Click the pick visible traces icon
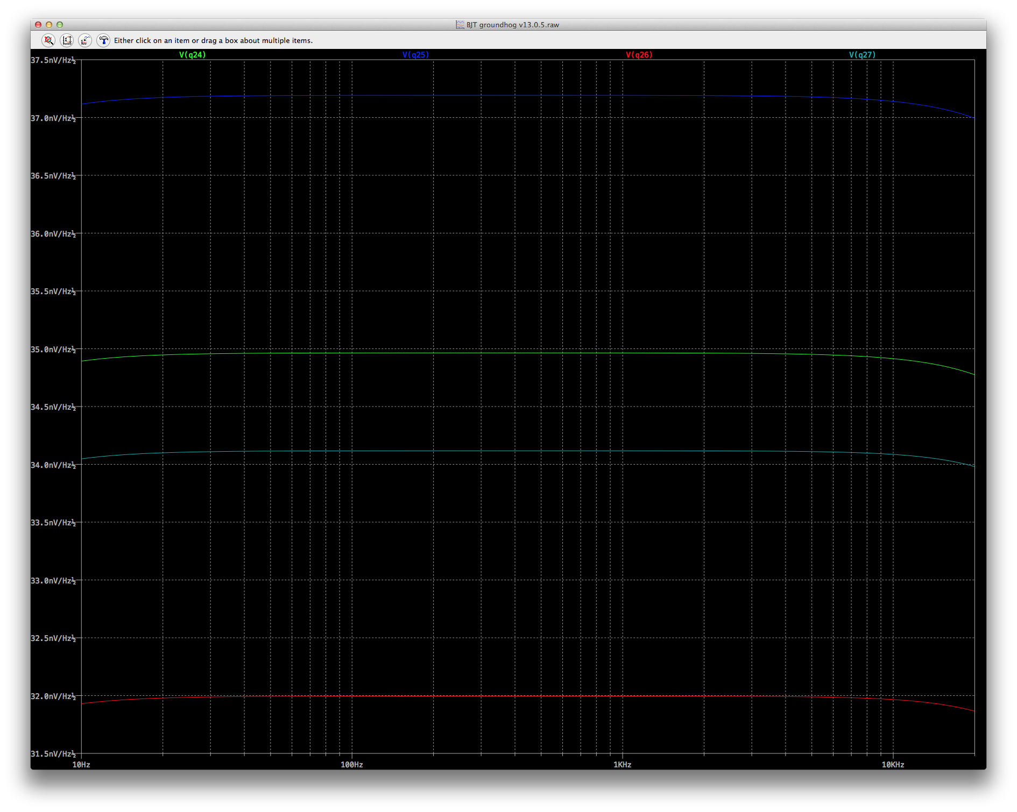 point(85,40)
